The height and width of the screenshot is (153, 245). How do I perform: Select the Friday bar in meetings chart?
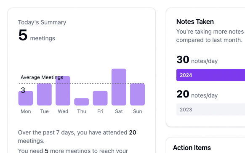(100, 98)
